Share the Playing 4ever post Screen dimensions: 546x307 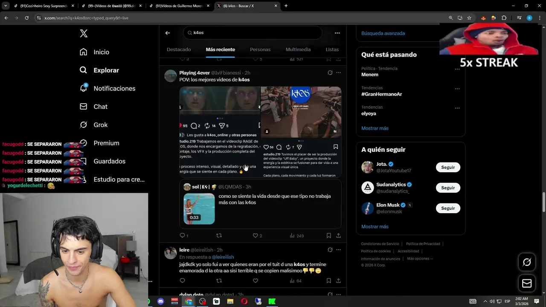[x=338, y=235]
